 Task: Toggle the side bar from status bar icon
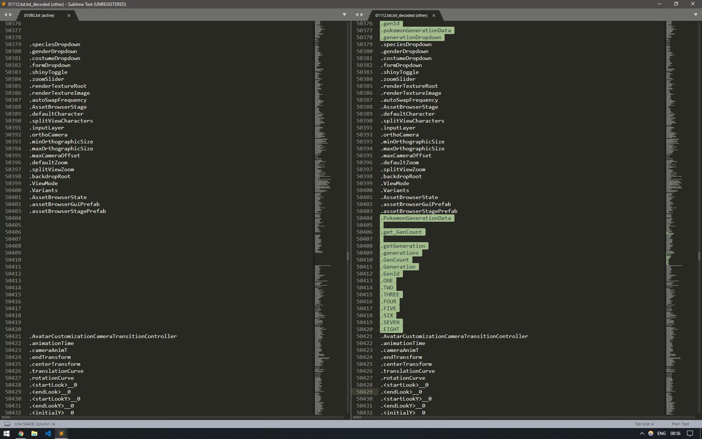[x=7, y=424]
